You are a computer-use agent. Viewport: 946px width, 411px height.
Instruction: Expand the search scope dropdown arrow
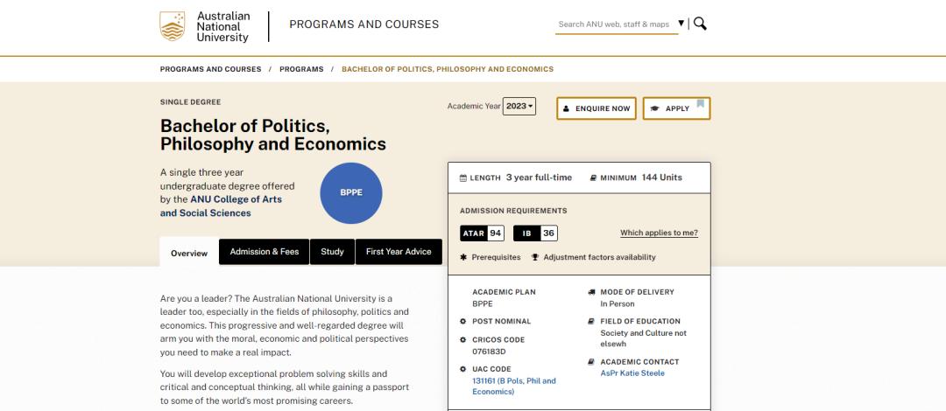tap(681, 24)
